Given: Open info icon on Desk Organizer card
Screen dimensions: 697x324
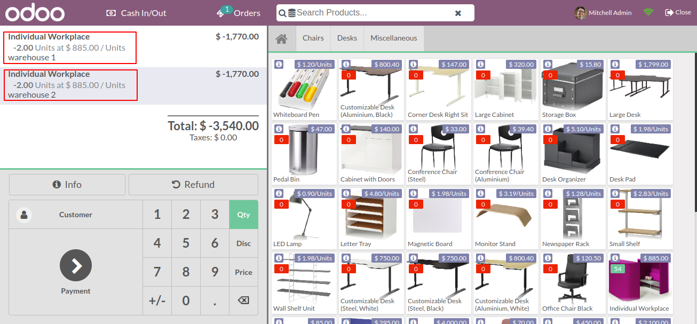Looking at the screenshot, I should point(548,129).
